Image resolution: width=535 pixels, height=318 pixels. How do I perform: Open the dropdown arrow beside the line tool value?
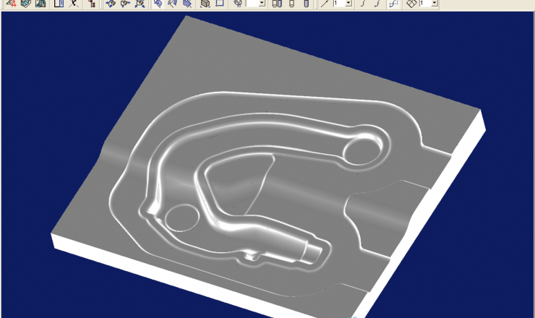pyautogui.click(x=348, y=4)
